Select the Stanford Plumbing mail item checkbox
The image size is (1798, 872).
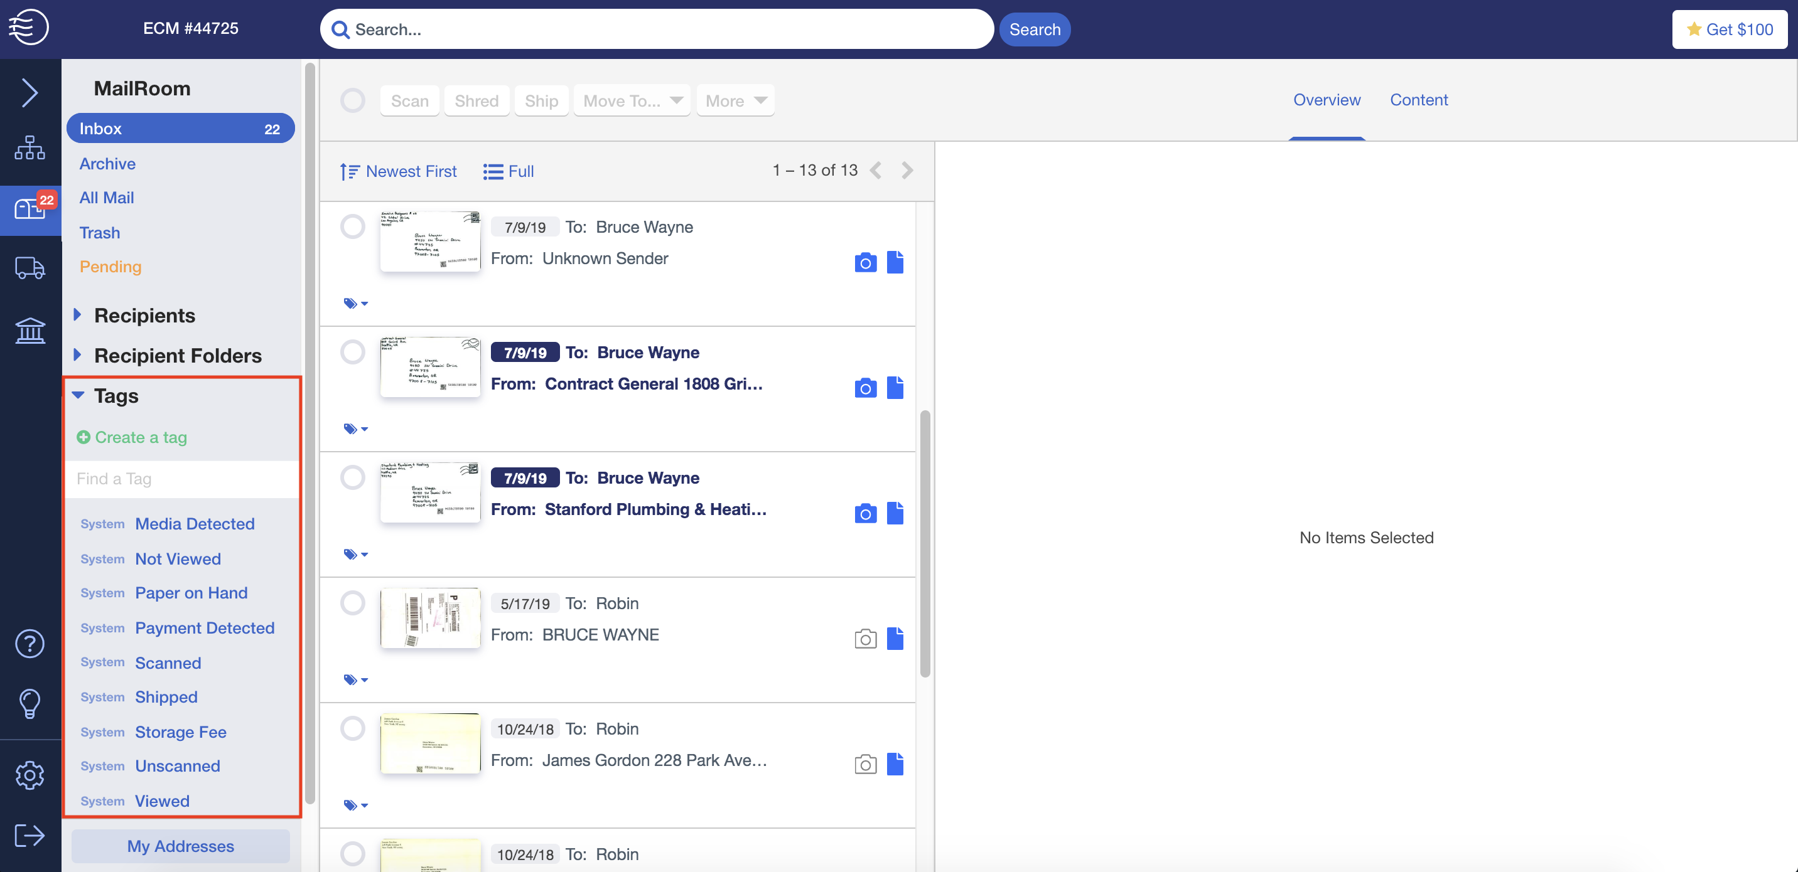click(352, 478)
